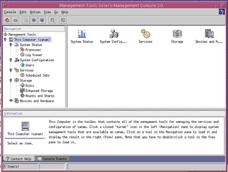Image resolution: width=228 pixels, height=172 pixels.
Task: Collapse the System Status turner
Action: 11,45
